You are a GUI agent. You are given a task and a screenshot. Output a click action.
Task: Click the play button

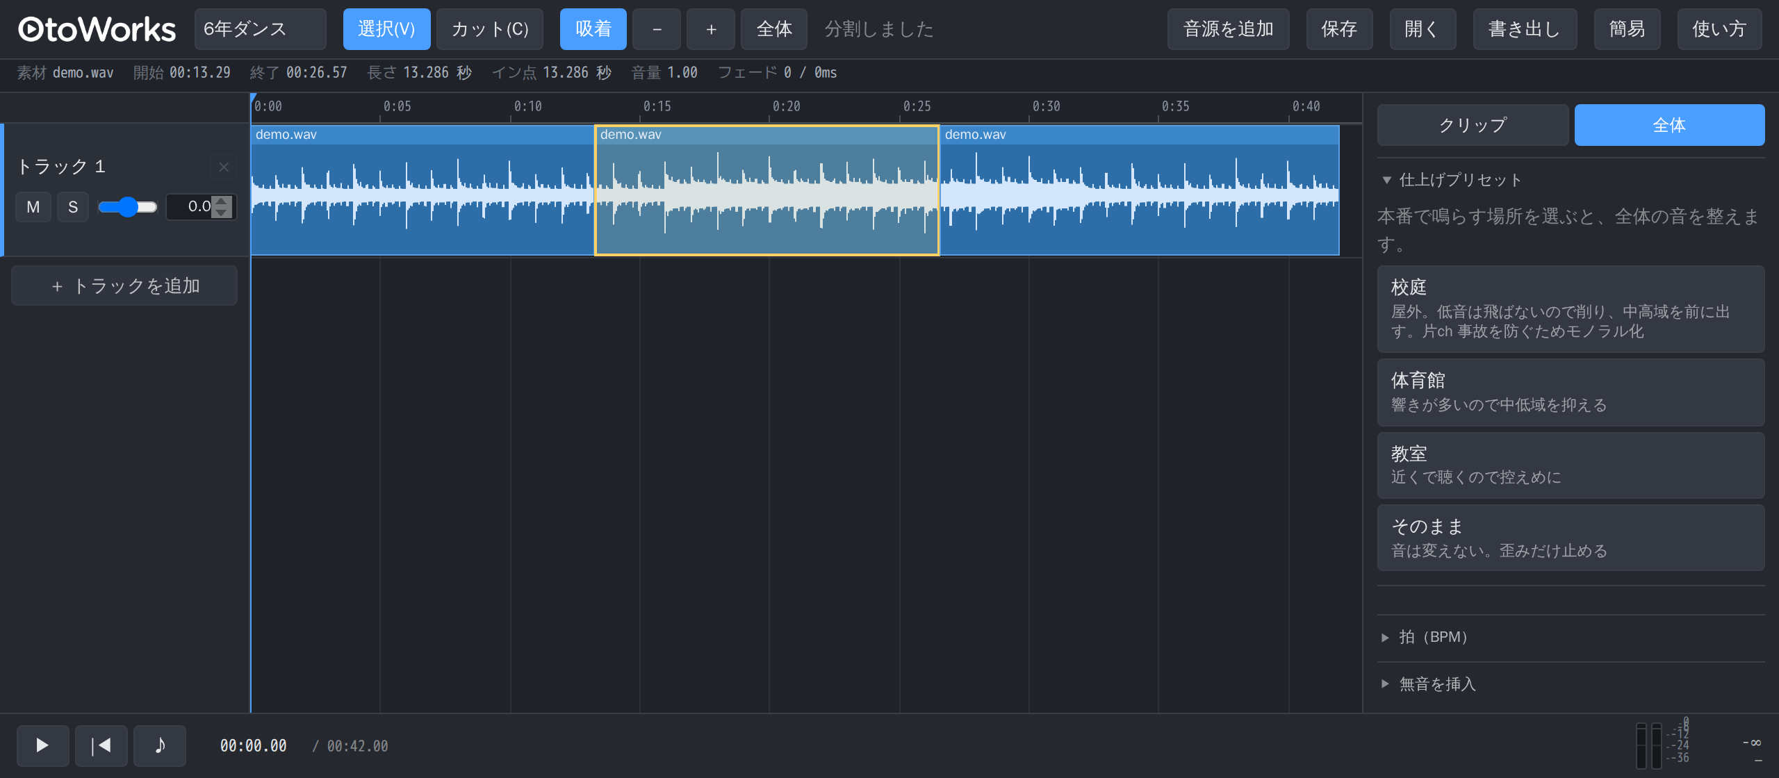[42, 745]
